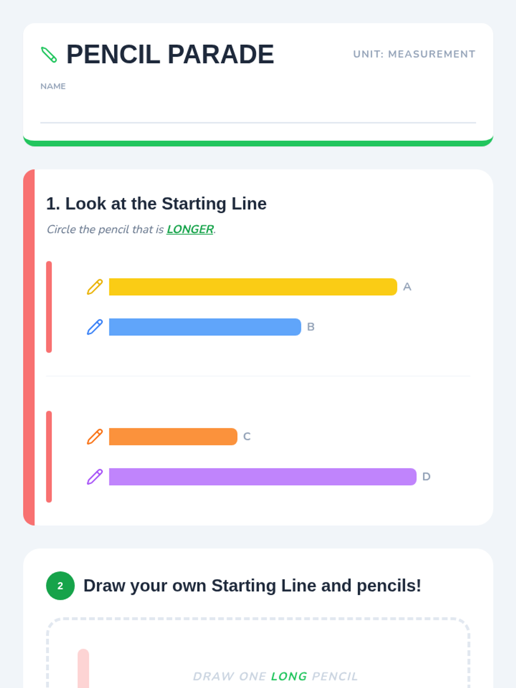
Task: Click the letter C label
Action: [x=247, y=436]
